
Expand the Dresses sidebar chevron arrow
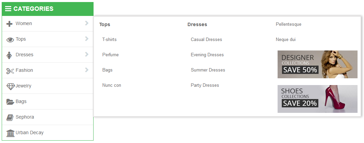[x=87, y=54]
